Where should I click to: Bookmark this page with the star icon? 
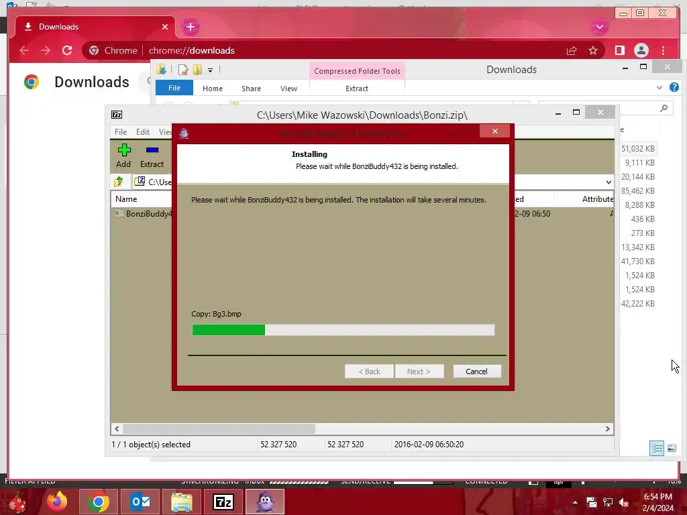593,50
